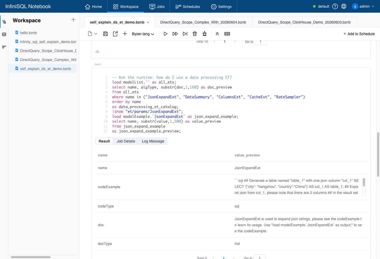Click the docType row cell
Image resolution: width=380 pixels, height=259 pixels.
[x=105, y=244]
